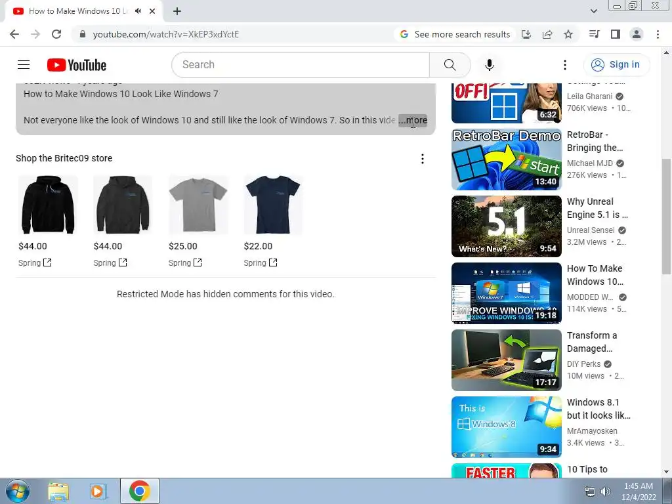Viewport: 672px width, 504px height.
Task: Open Windows Explorer from taskbar
Action: [x=58, y=491]
